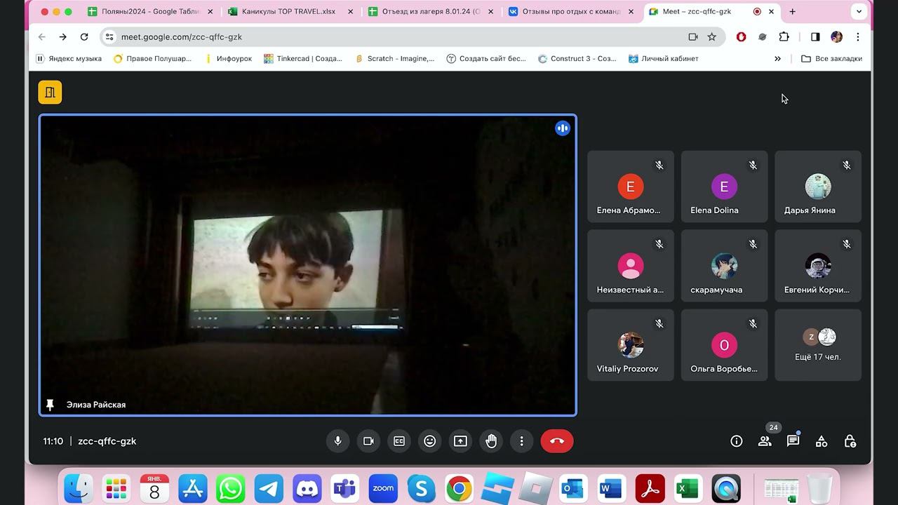Show the participants list with 24 people
The height and width of the screenshot is (505, 898).
click(765, 441)
